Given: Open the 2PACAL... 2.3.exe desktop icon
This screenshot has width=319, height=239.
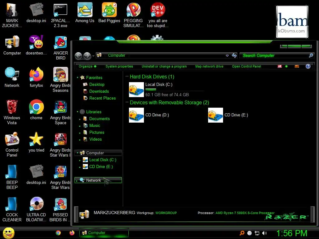Looking at the screenshot, I should (60, 15).
